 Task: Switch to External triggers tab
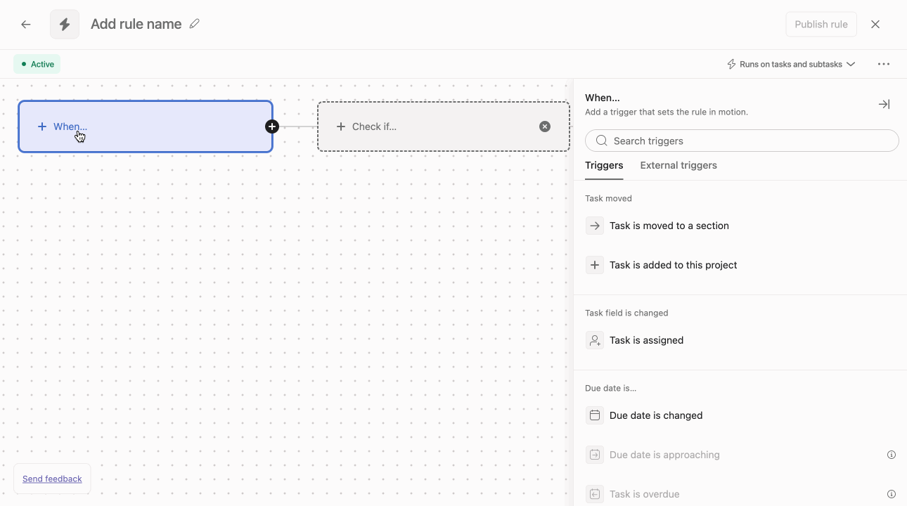678,165
